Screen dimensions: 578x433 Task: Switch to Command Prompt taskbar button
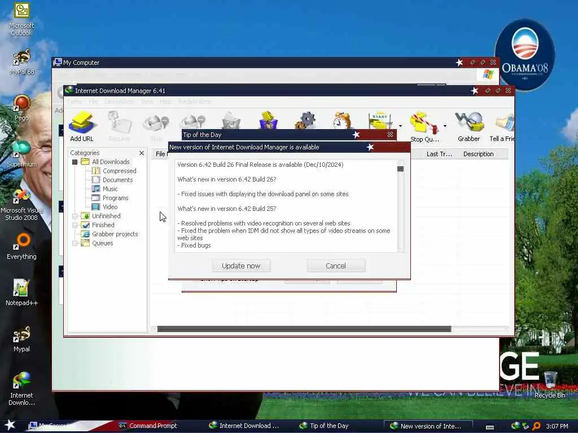(147, 426)
